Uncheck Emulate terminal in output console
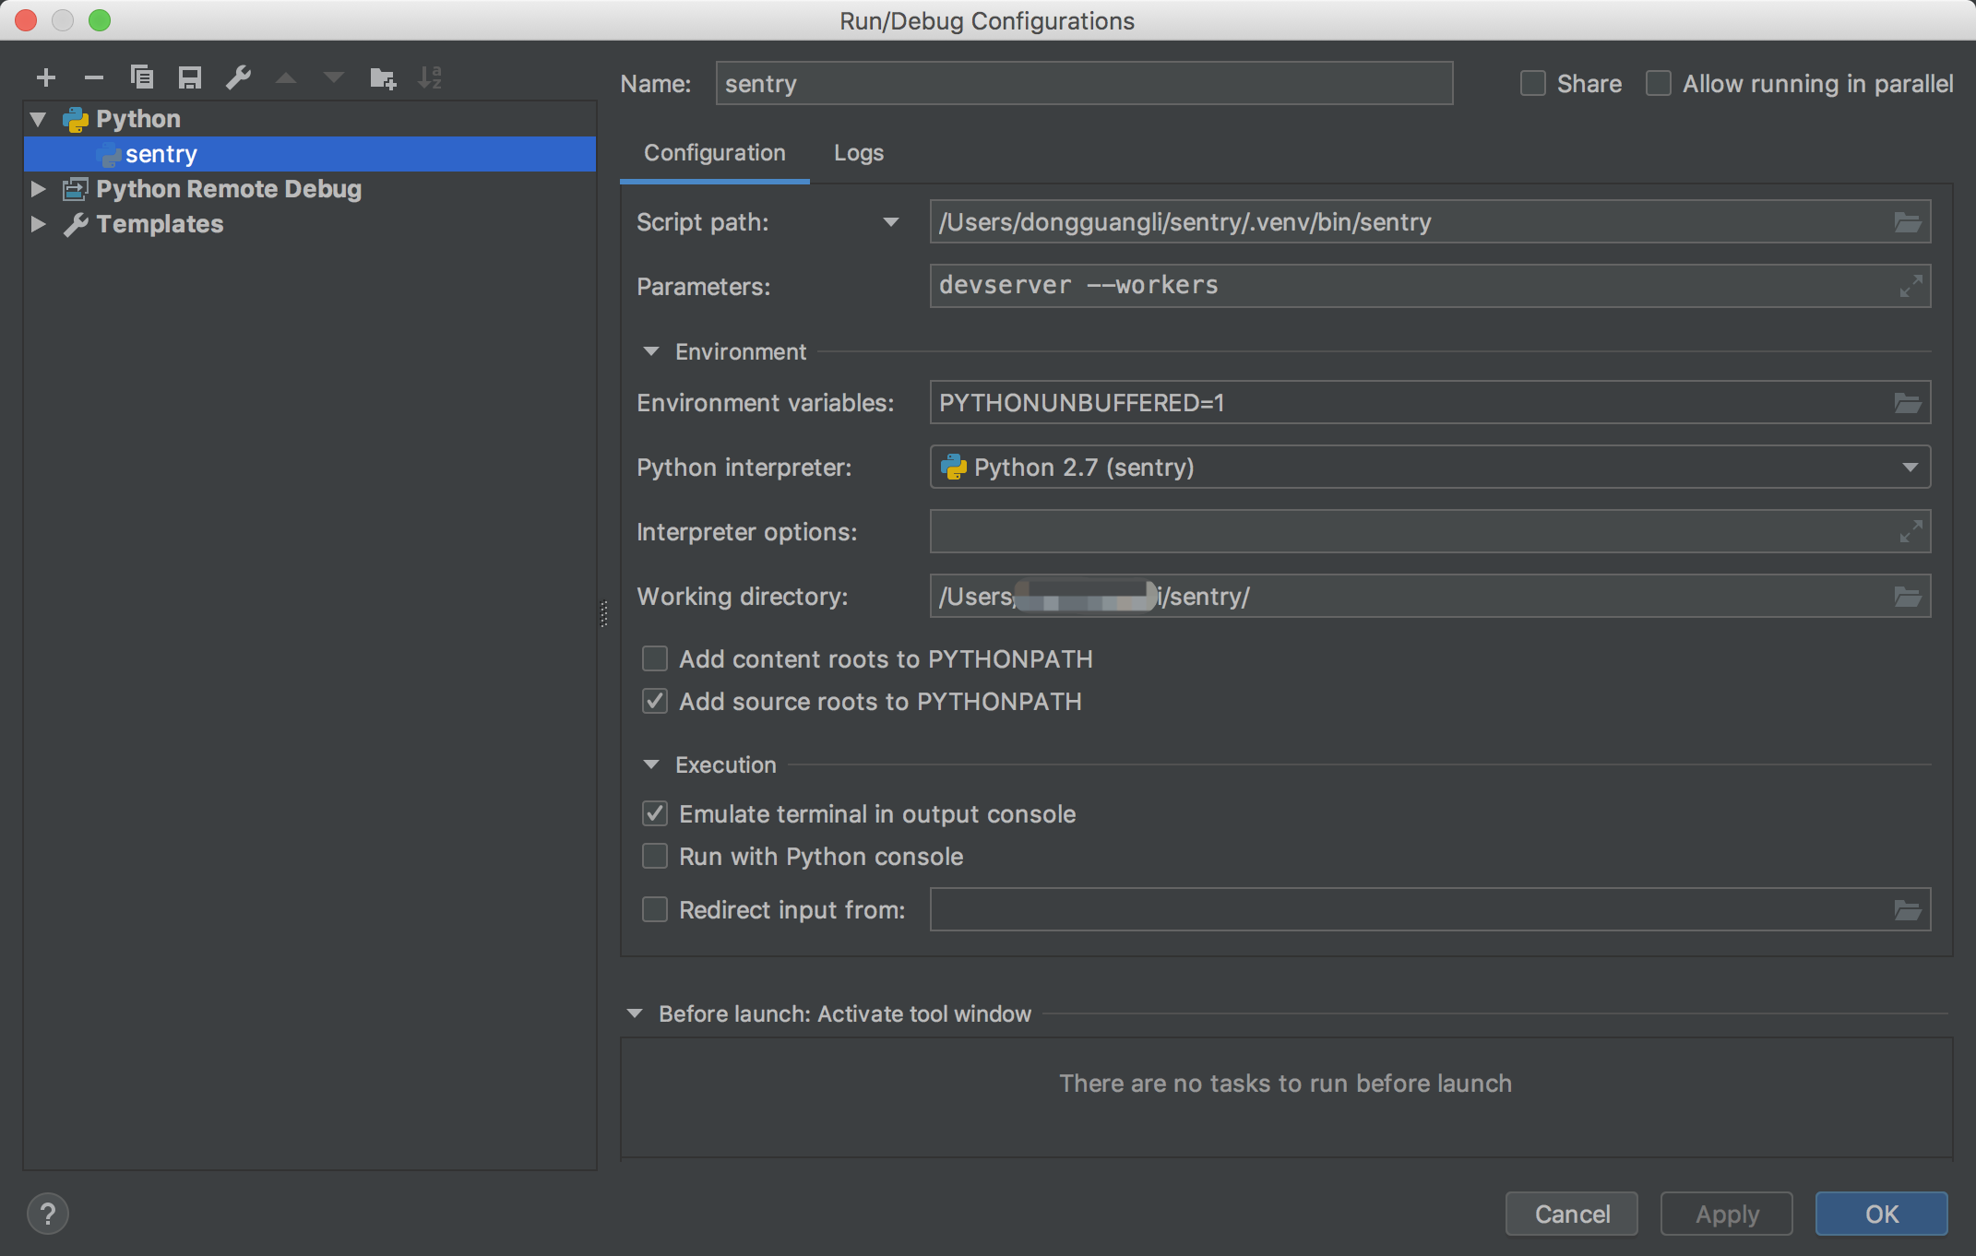Screen dimensions: 1976x1256 click(x=655, y=814)
